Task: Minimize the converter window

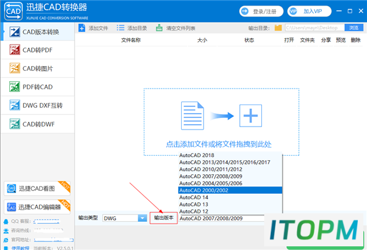Action: pyautogui.click(x=339, y=11)
